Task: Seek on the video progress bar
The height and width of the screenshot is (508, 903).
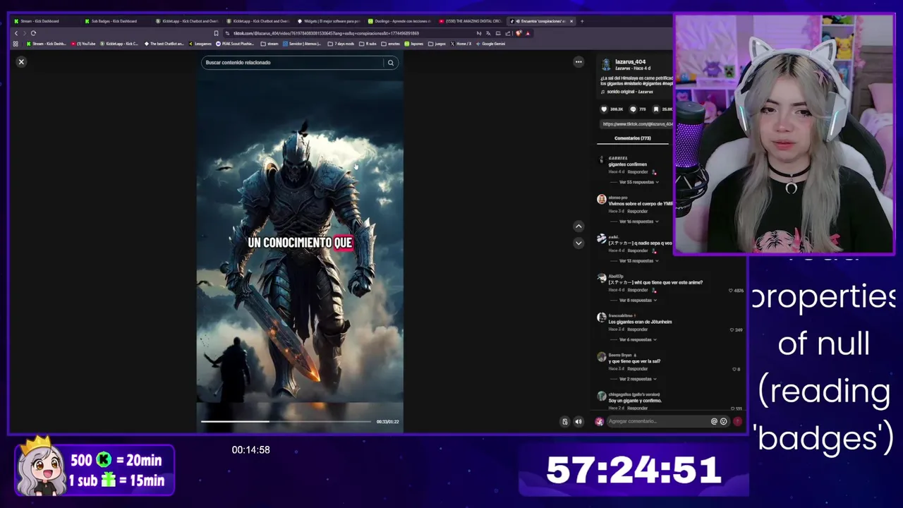Action: point(286,421)
